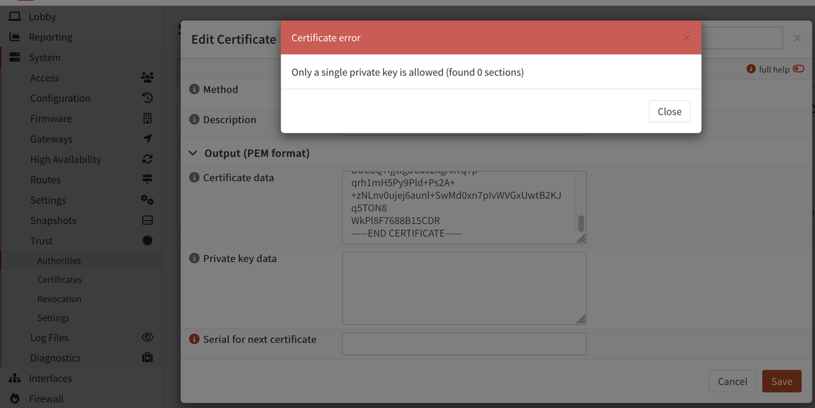Show help using the Method info icon
This screenshot has width=815, height=408.
click(194, 89)
